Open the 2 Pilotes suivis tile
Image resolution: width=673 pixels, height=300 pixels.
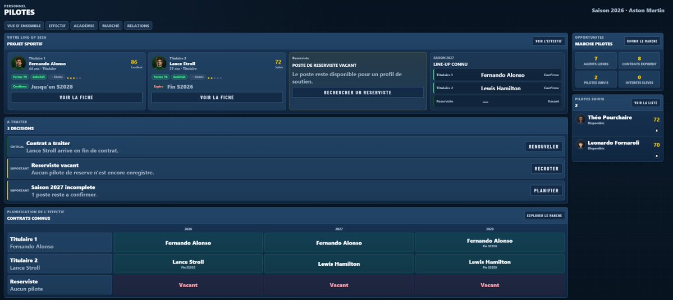(596, 79)
